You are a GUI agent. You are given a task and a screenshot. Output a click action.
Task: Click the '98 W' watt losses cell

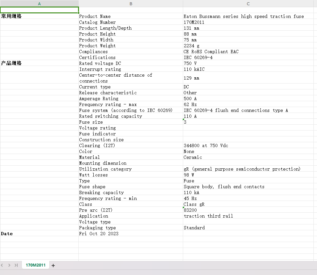(x=248, y=175)
